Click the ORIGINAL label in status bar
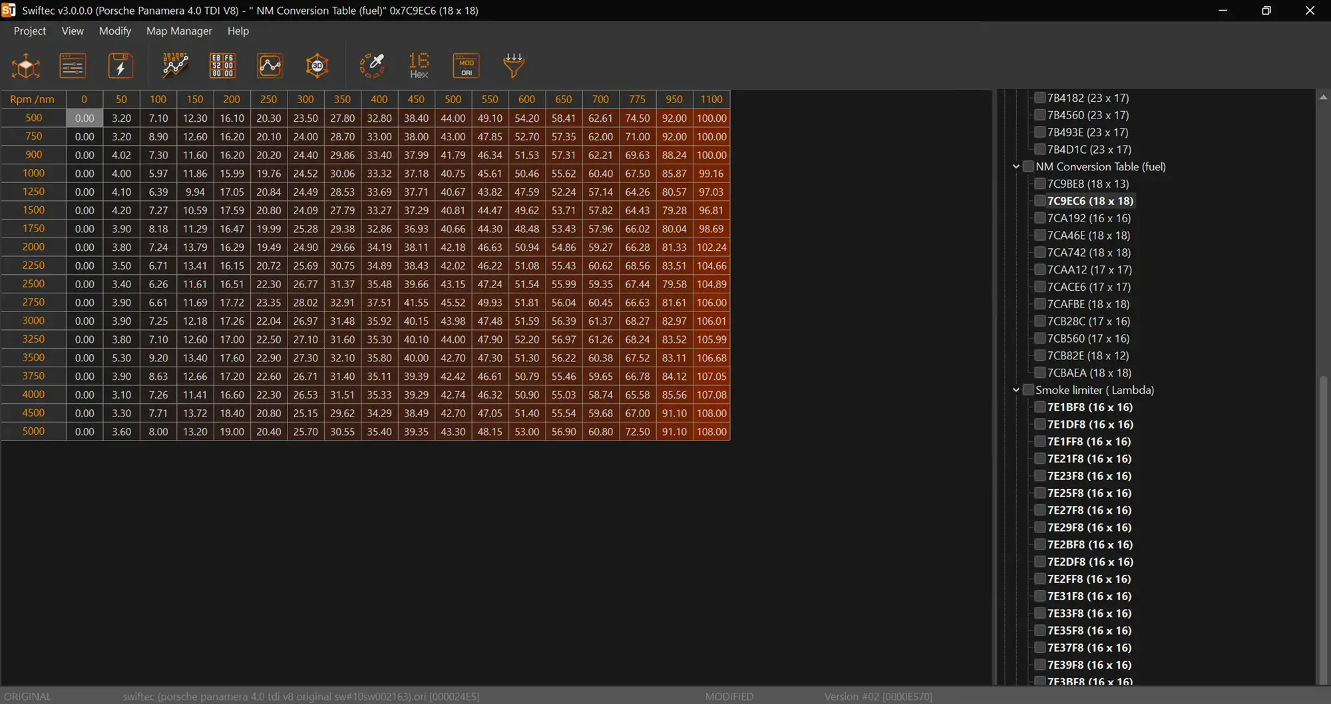The image size is (1331, 704). tap(27, 697)
